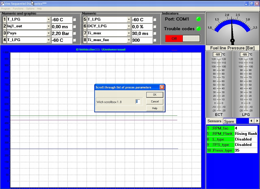
Task: Open the DCY_LPG parameter dropdown
Action: click(x=129, y=26)
